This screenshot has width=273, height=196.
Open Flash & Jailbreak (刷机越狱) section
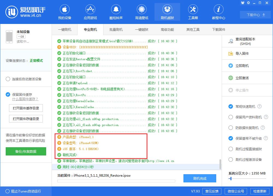coord(167,12)
